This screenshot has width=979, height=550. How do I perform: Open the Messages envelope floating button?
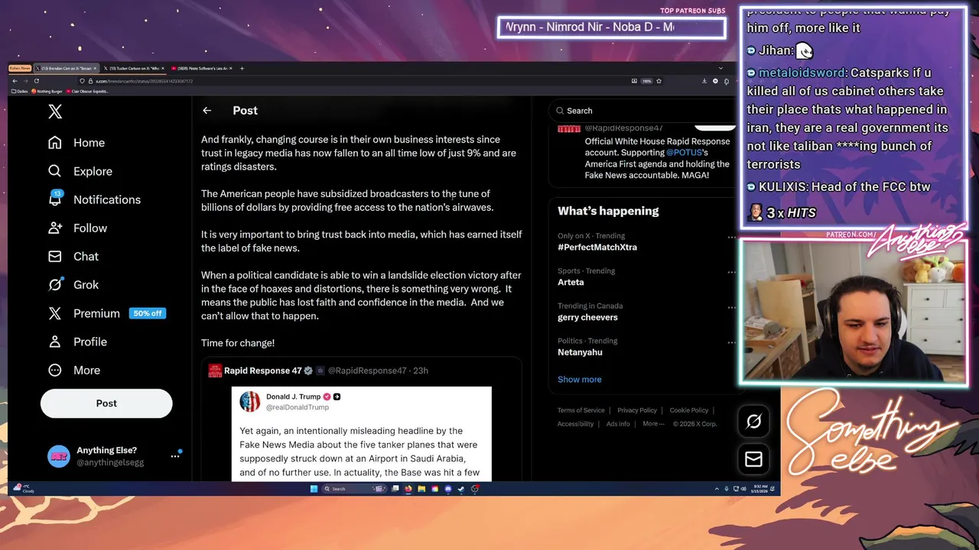[753, 458]
